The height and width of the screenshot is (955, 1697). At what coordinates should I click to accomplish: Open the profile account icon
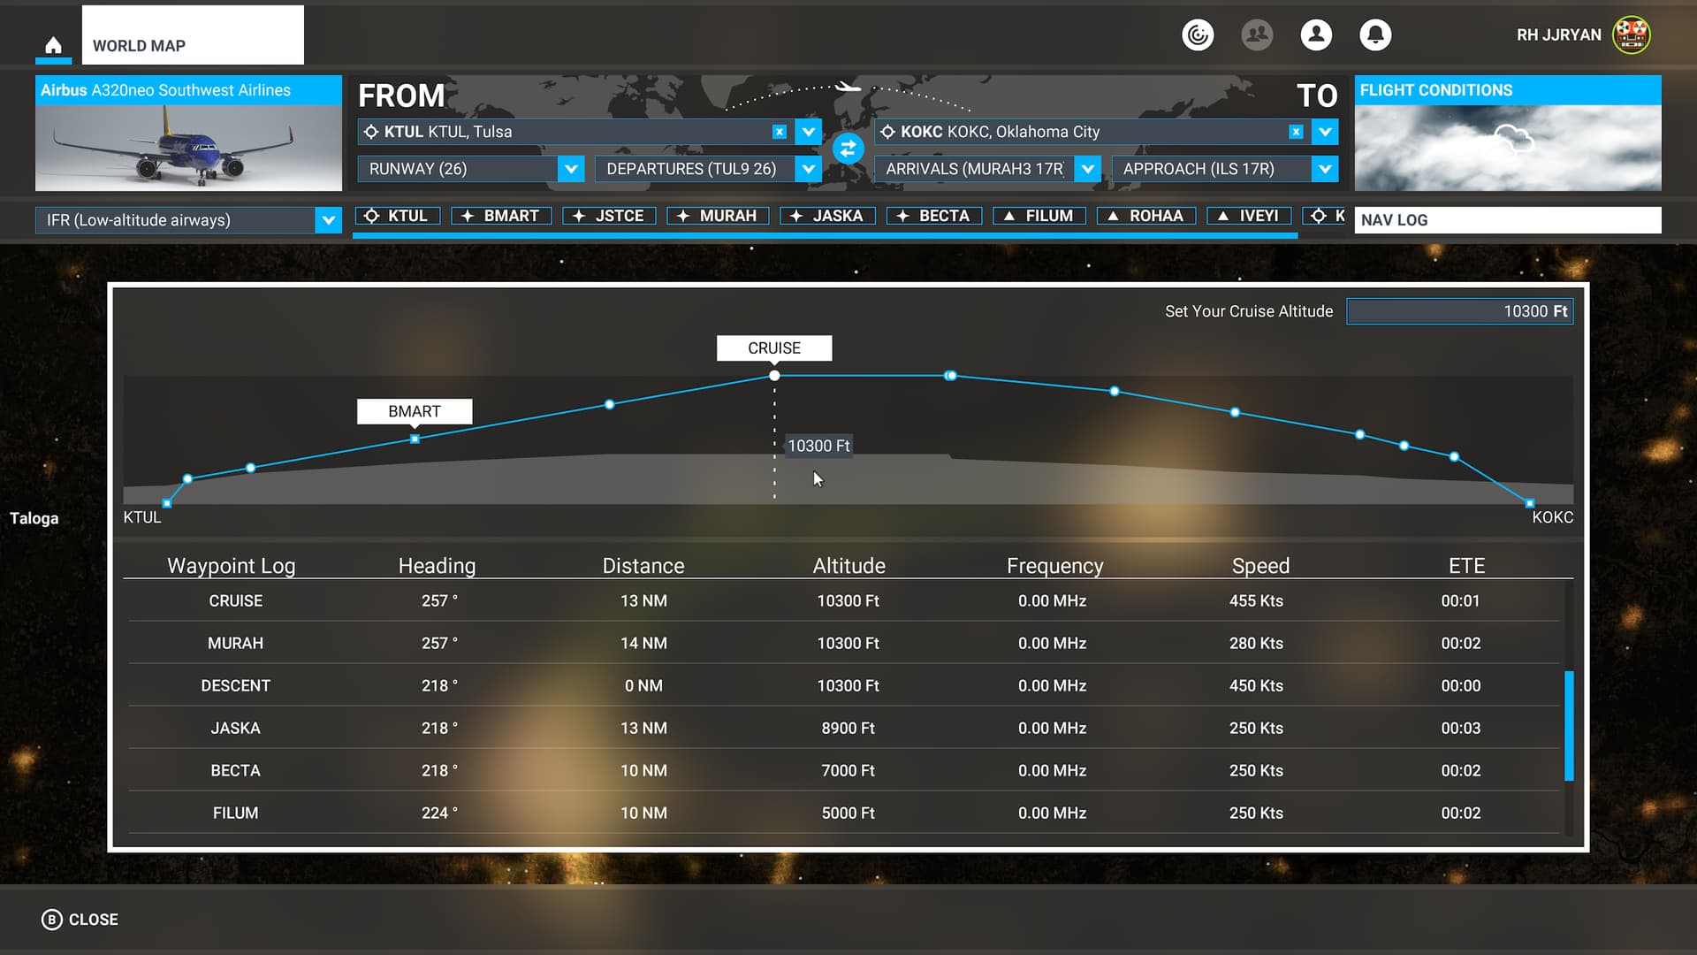point(1315,34)
